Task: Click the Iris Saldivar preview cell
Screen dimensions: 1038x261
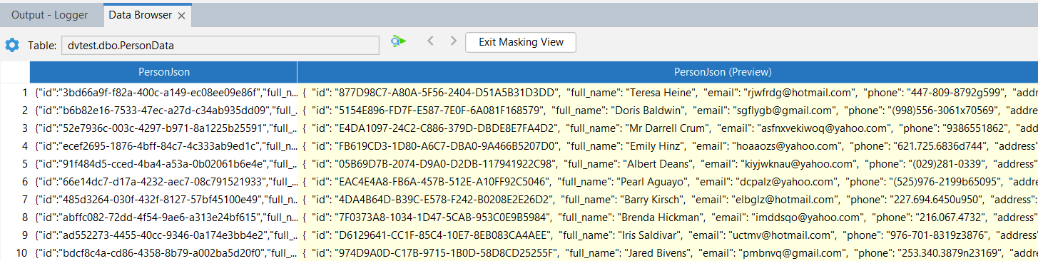Action: pos(668,235)
